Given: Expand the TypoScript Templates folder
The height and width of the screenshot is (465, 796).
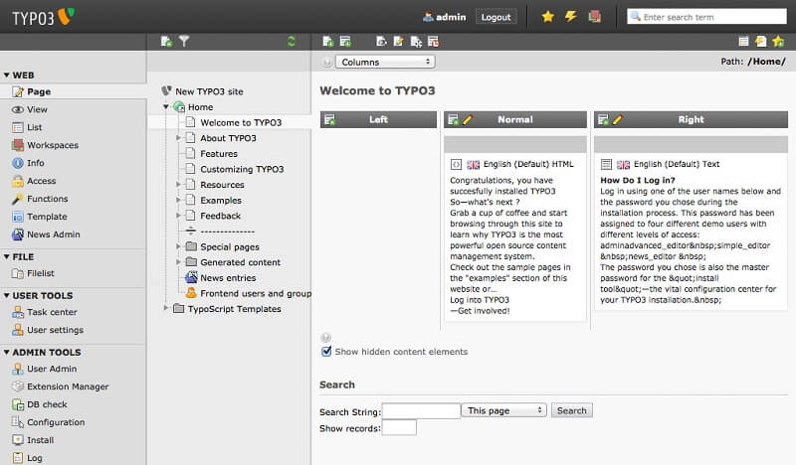Looking at the screenshot, I should point(165,308).
